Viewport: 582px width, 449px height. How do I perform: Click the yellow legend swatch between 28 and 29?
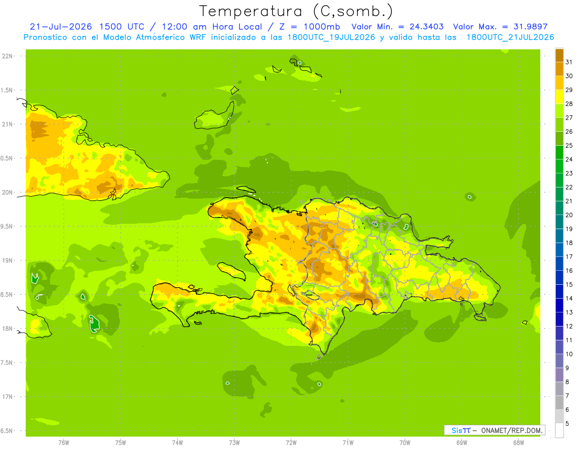point(559,96)
